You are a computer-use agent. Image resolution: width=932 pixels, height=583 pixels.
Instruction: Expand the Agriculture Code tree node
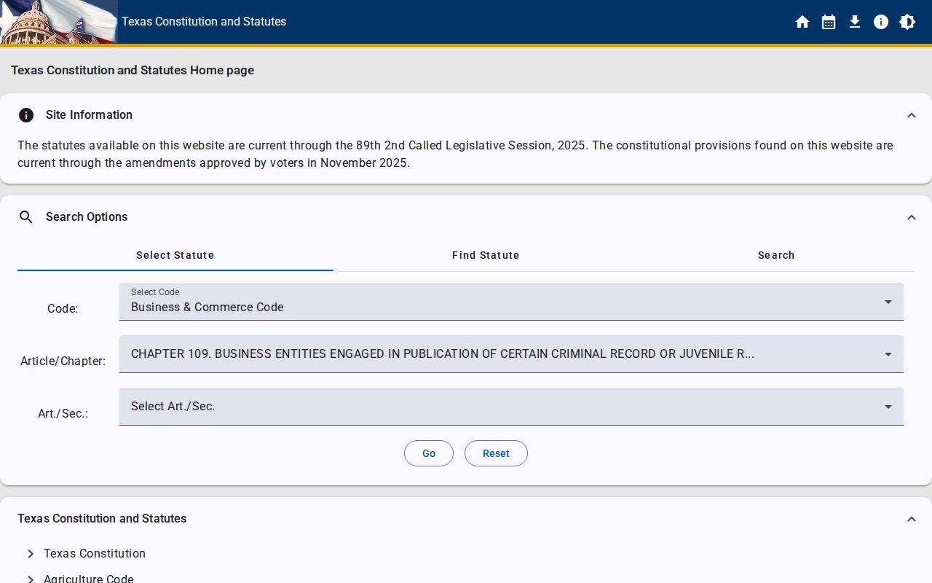tap(31, 579)
